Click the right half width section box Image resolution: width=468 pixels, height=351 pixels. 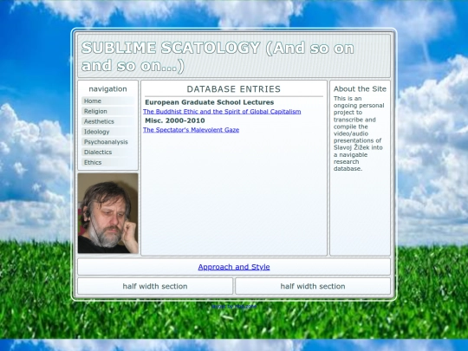click(x=313, y=286)
